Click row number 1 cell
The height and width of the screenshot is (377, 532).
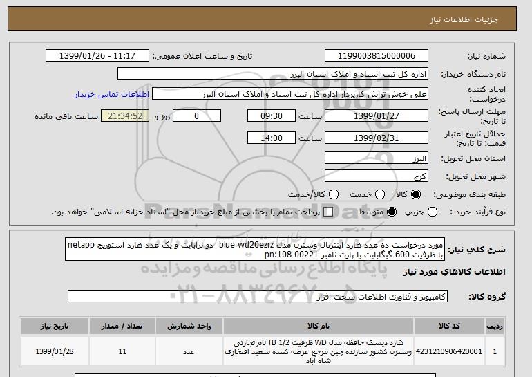point(495,351)
